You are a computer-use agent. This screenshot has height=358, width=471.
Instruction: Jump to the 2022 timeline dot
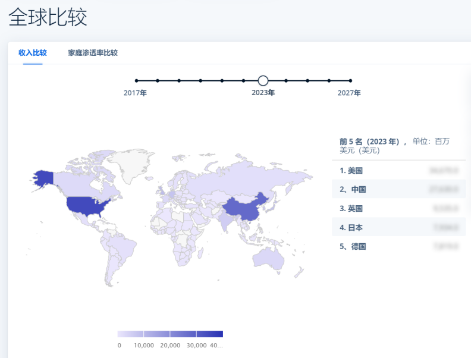click(x=243, y=80)
